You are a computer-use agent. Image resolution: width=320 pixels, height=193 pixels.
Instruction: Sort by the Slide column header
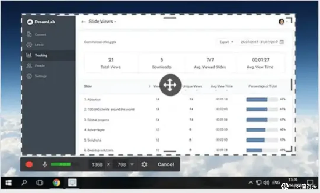coord(88,86)
